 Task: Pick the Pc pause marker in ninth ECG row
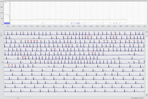tap(49, 66)
